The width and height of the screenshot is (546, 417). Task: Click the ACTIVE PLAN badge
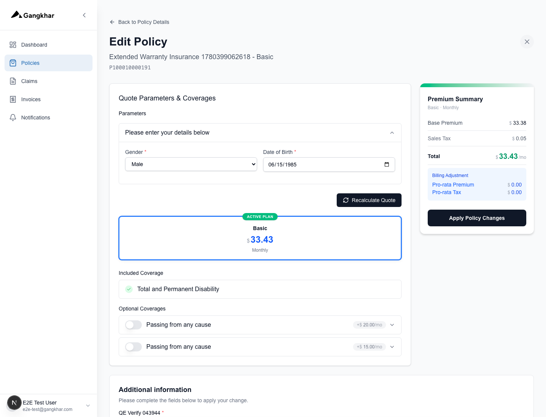coord(260,217)
